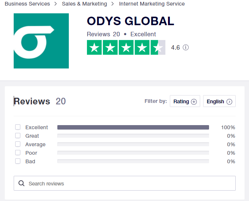Image resolution: width=249 pixels, height=201 pixels.
Task: Click the Great 0% rating bar
Action: click(133, 136)
